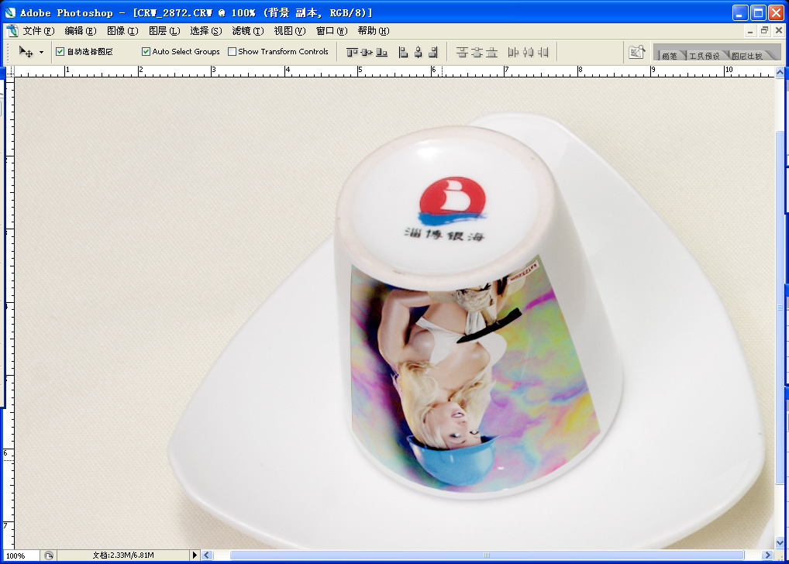Viewport: 789px width, 564px height.
Task: Click the zoom percentage field showing 100%
Action: coord(21,555)
